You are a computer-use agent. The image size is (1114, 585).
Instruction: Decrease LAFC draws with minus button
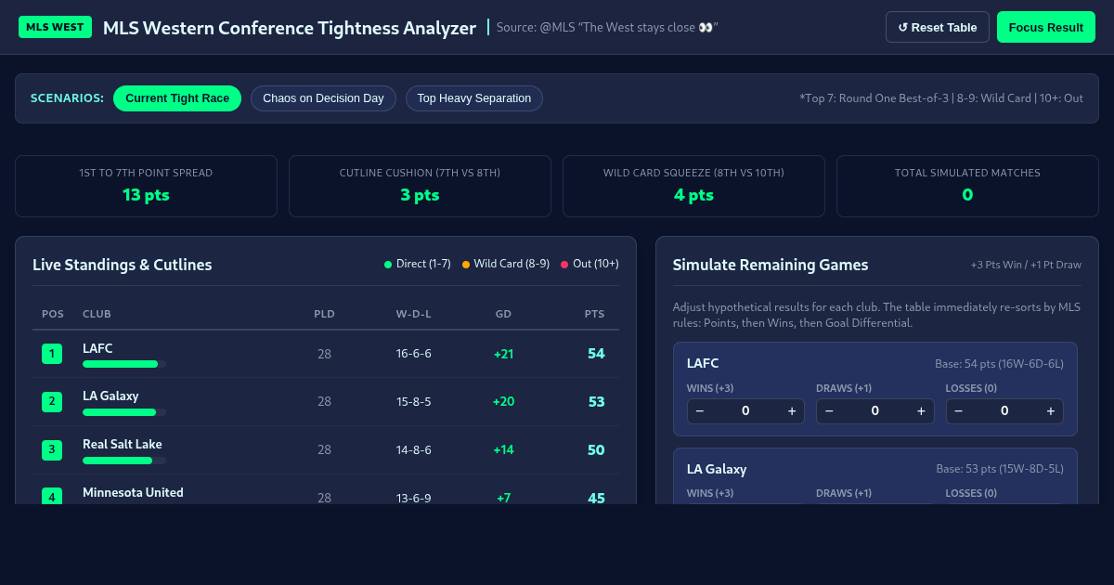point(829,411)
